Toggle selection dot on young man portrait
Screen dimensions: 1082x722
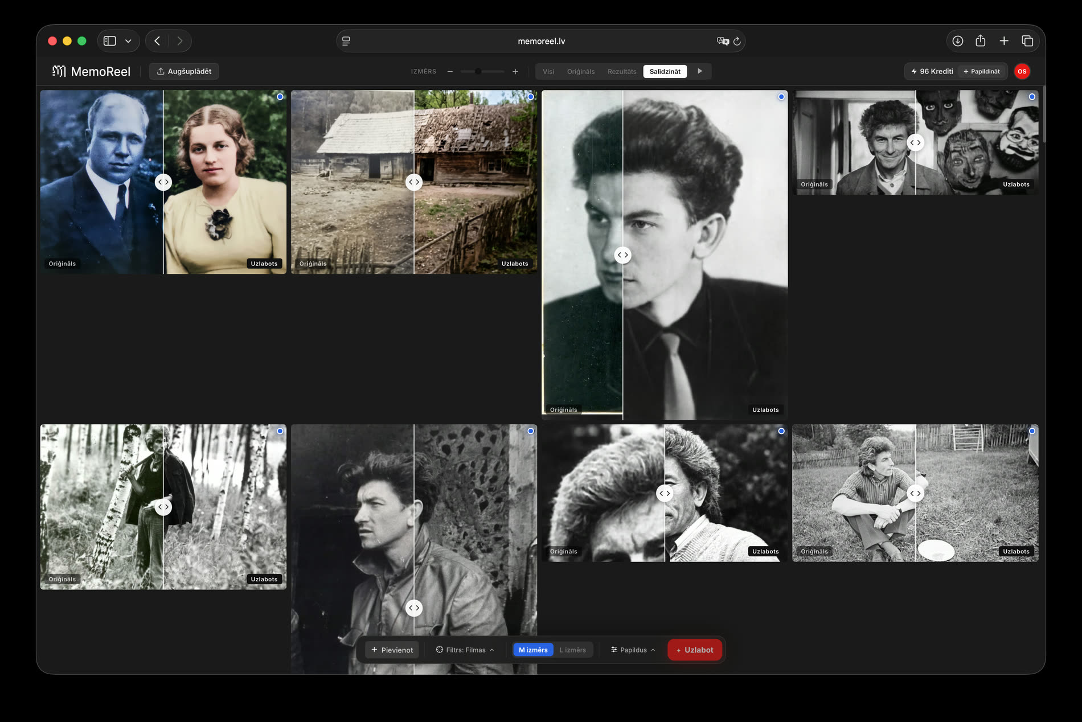pyautogui.click(x=781, y=97)
